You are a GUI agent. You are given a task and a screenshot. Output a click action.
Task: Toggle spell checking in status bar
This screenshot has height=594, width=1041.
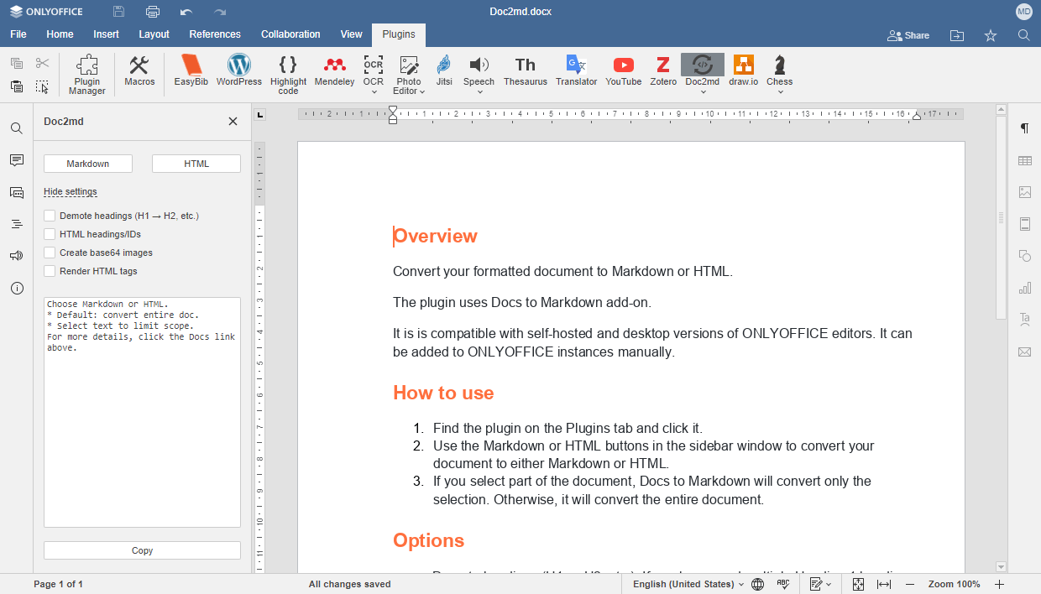[x=783, y=584]
